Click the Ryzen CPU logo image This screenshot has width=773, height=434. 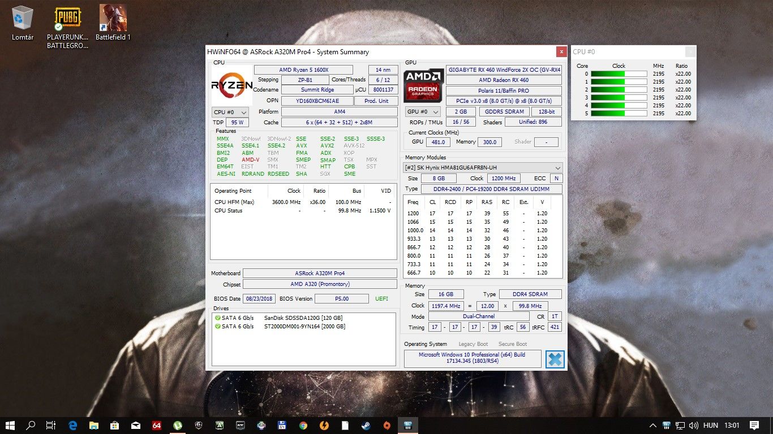pyautogui.click(x=232, y=85)
